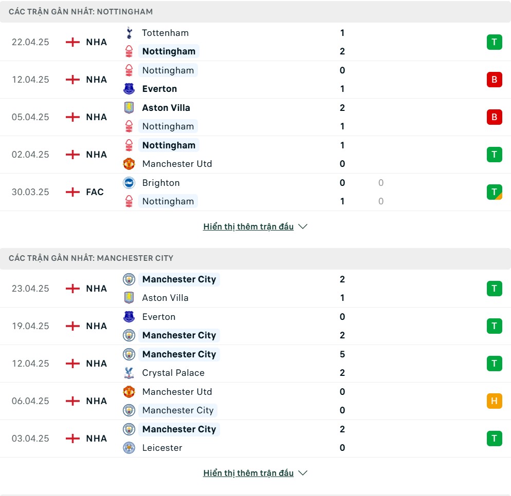Click Aston Villa crest in 05.04.25 match
Viewport: 511px width, 496px height.
tap(129, 108)
